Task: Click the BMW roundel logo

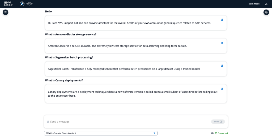Action: click(22, 4)
